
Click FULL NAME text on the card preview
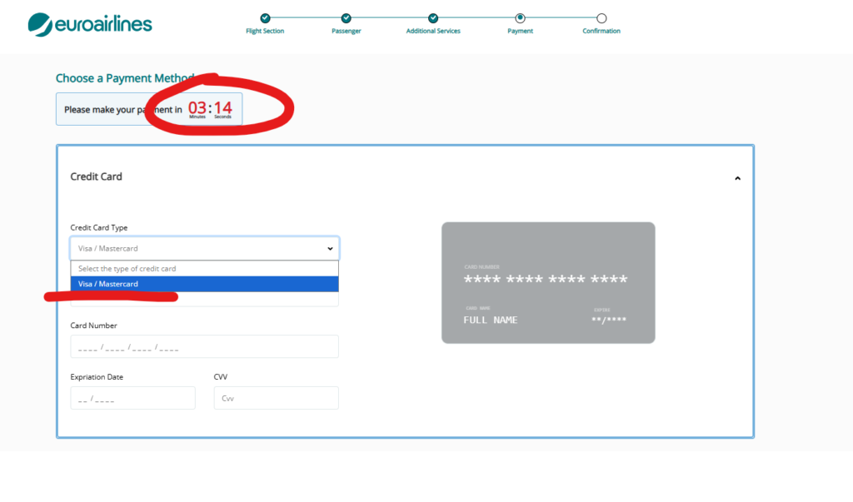[x=491, y=320]
